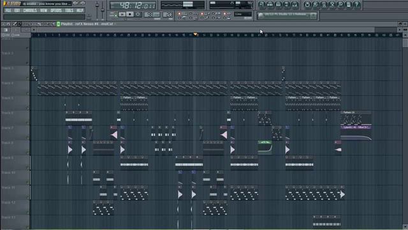Select the playlist paint brush tool
This screenshot has width=408, height=230.
tap(20, 24)
